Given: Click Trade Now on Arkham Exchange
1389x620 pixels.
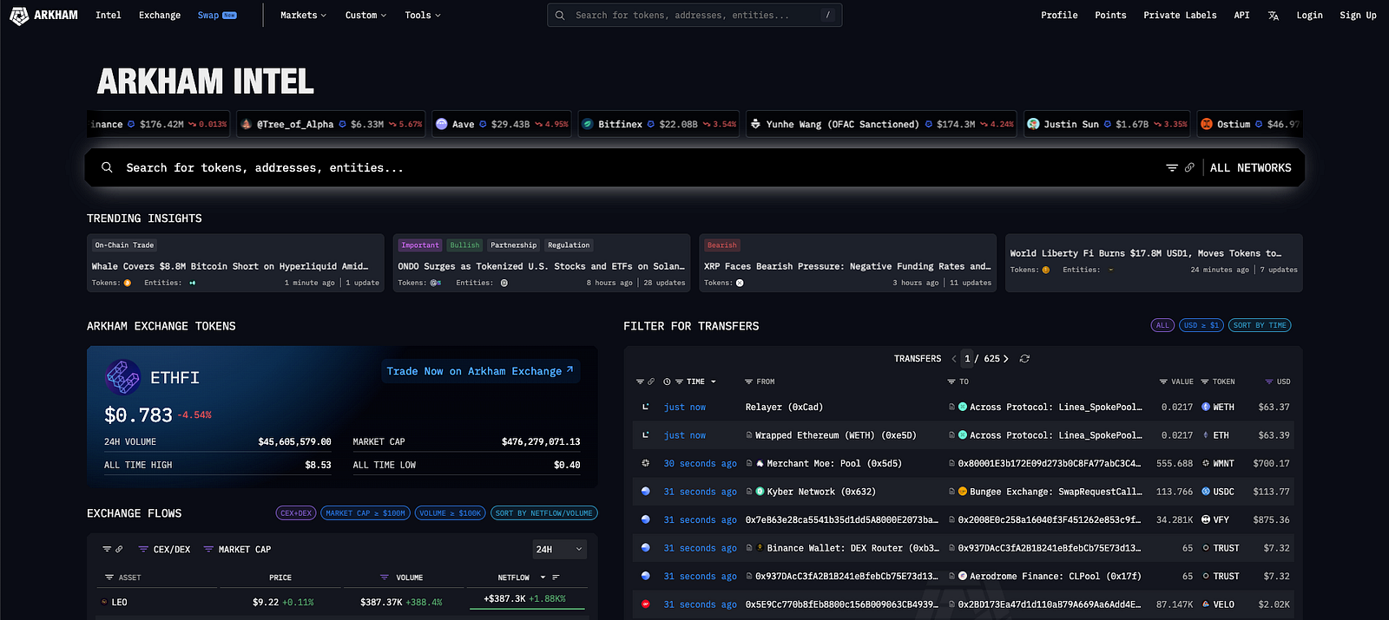Looking at the screenshot, I should (x=480, y=371).
